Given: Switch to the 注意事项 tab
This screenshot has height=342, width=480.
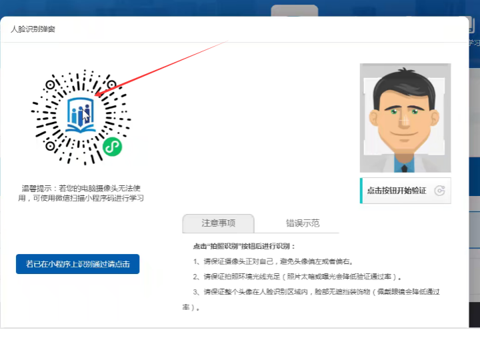Looking at the screenshot, I should coord(218,223).
